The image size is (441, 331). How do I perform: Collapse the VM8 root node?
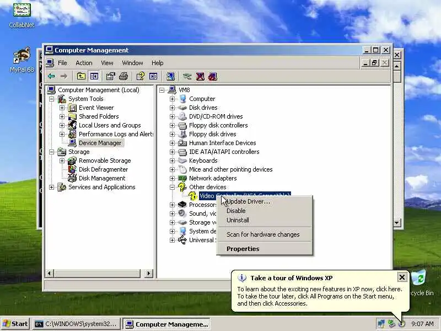[162, 90]
